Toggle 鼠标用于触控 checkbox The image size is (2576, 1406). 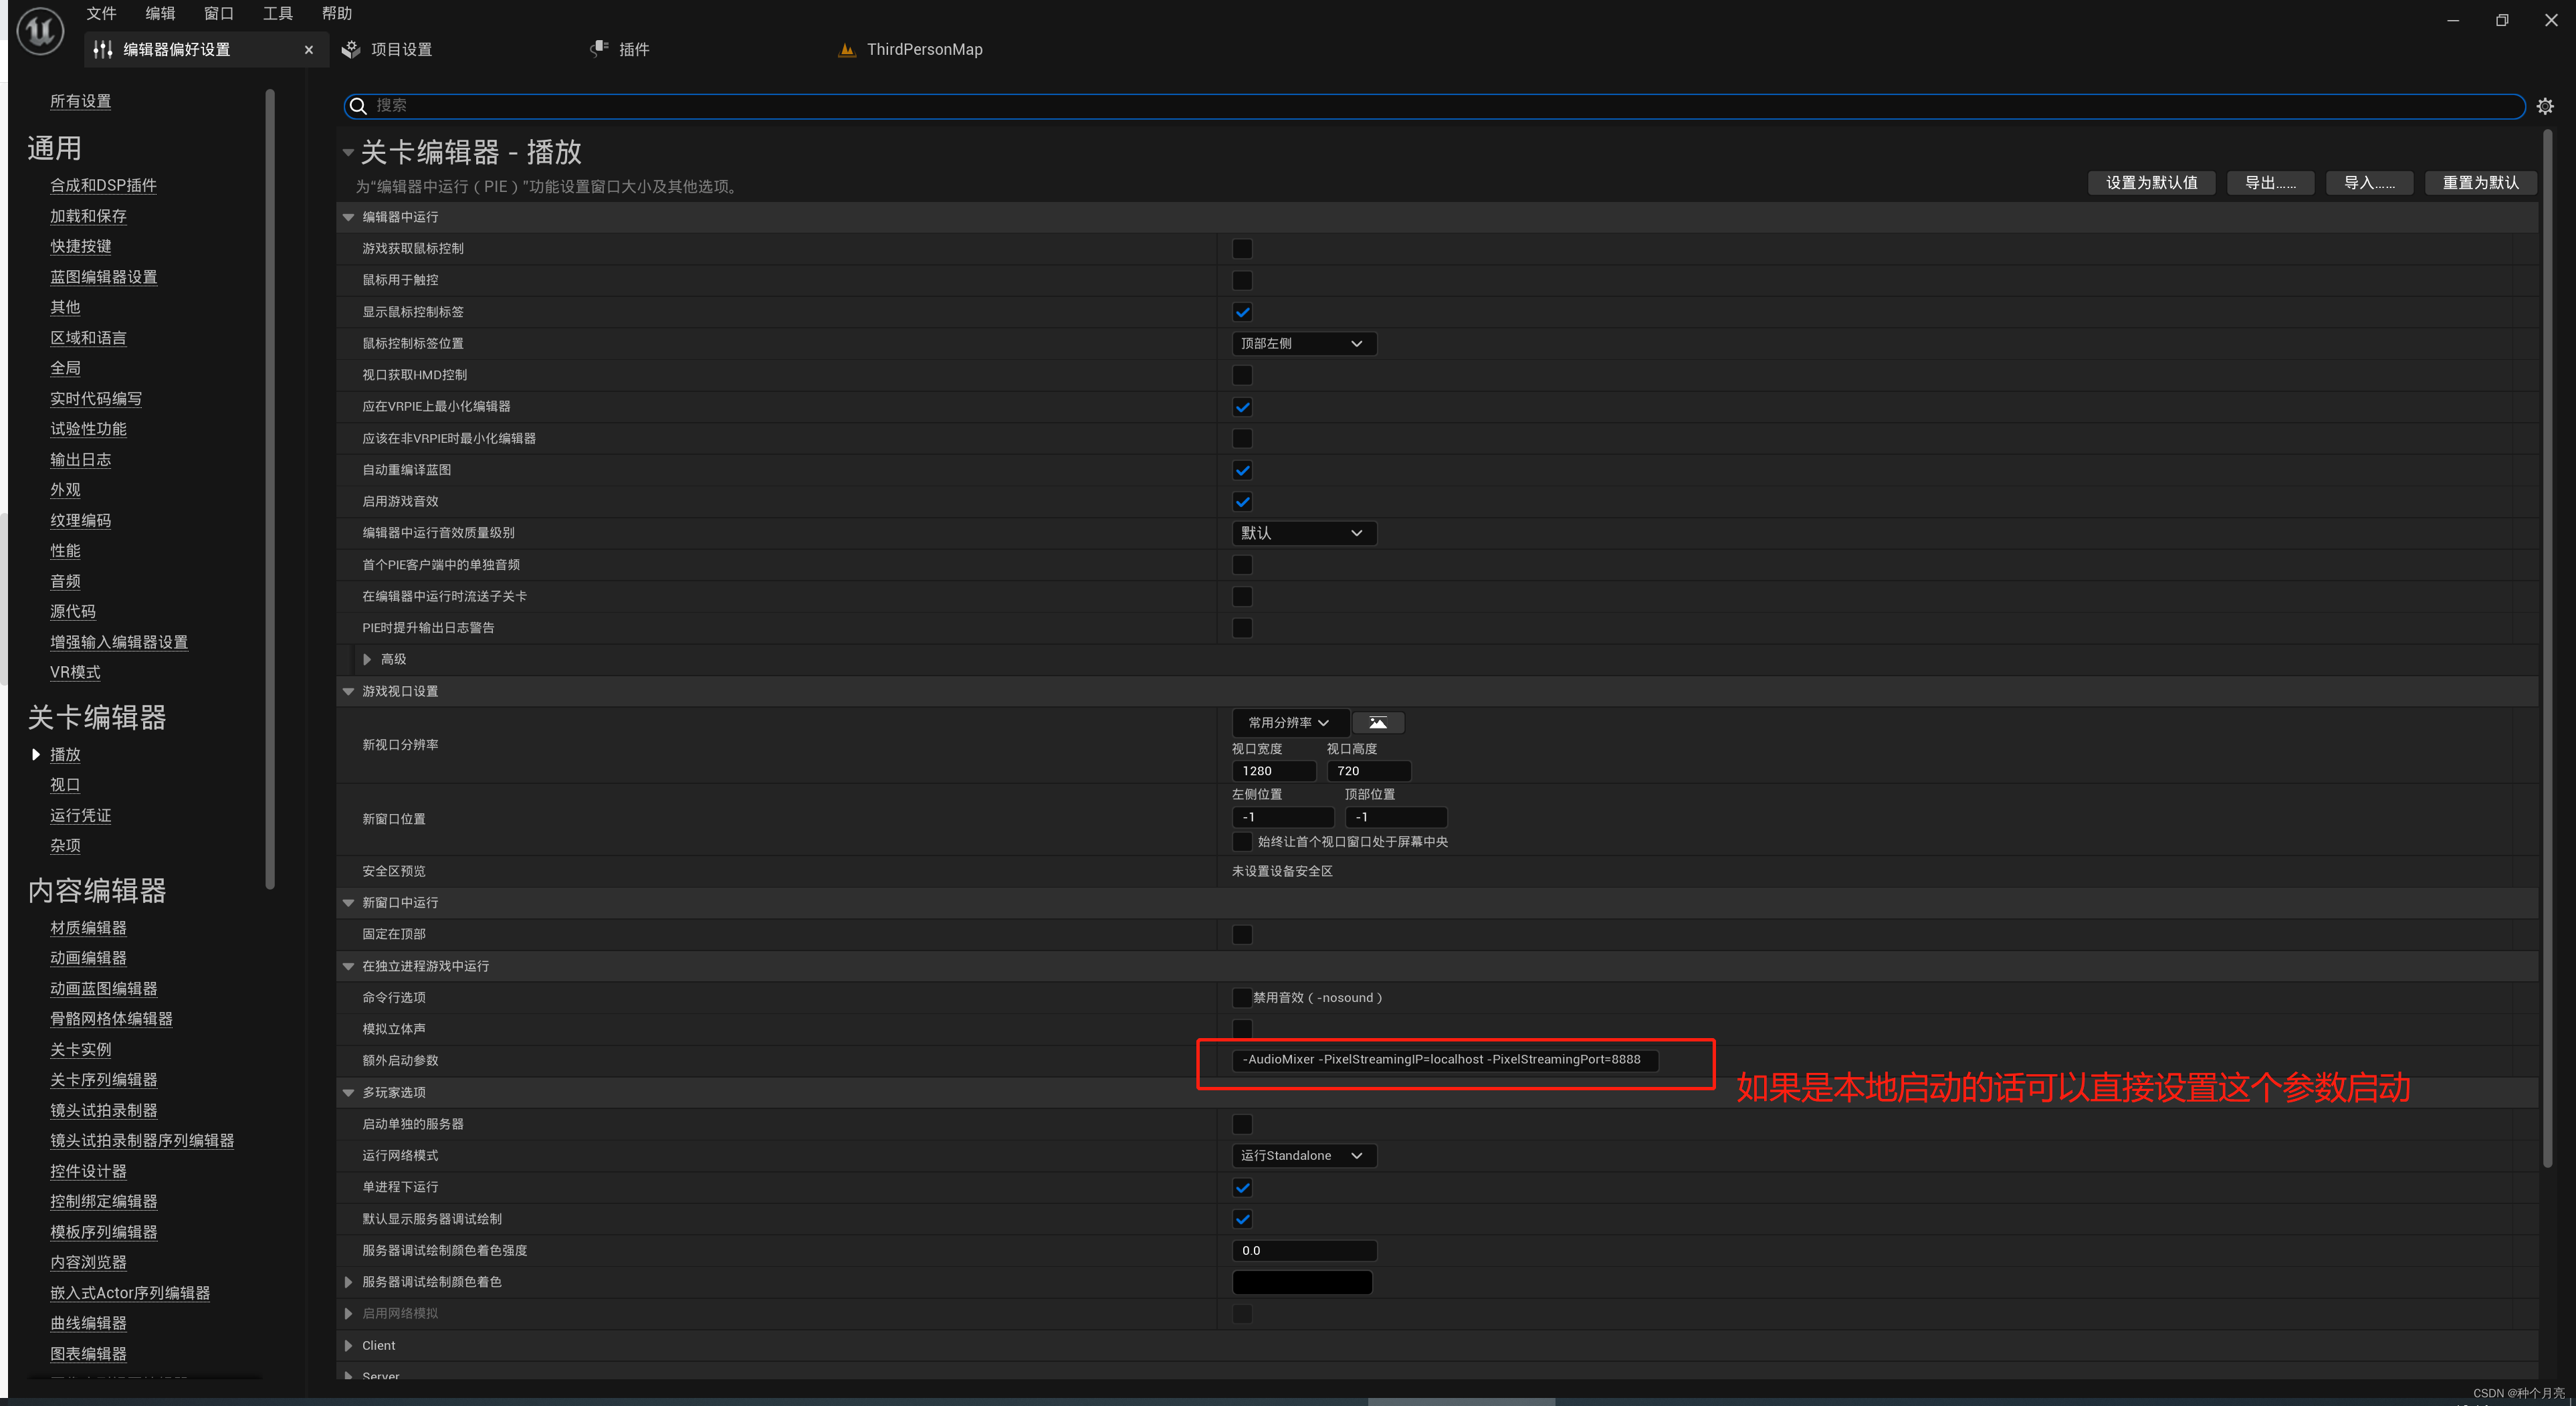coord(1242,280)
